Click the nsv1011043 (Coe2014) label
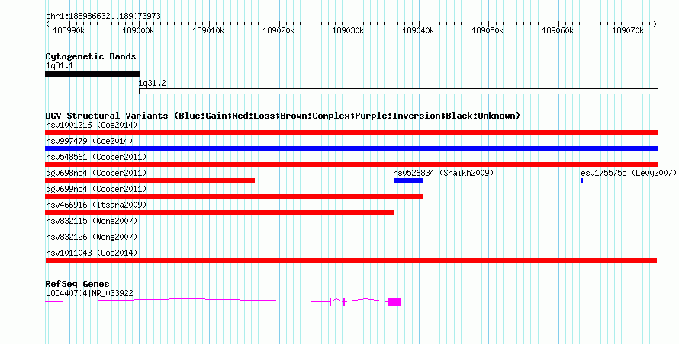Viewport: 679px width, 344px height. pyautogui.click(x=92, y=253)
